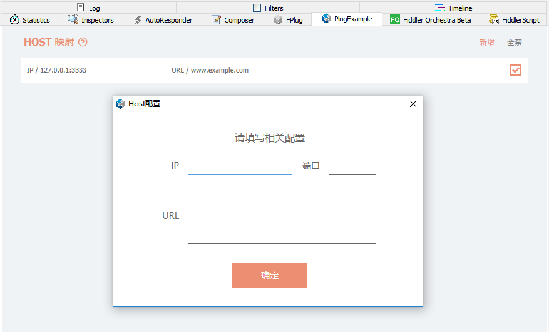Open the FiddlerScript tab

pos(514,20)
